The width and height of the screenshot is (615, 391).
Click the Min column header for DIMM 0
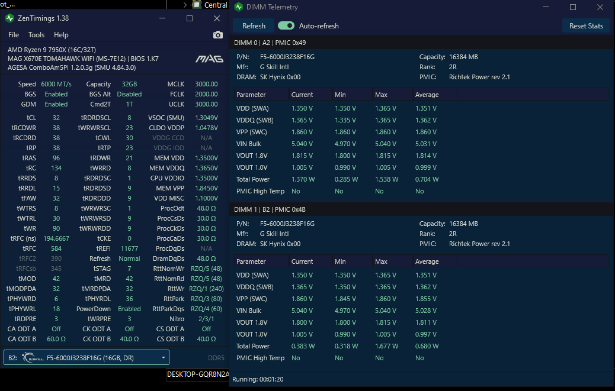coord(352,95)
